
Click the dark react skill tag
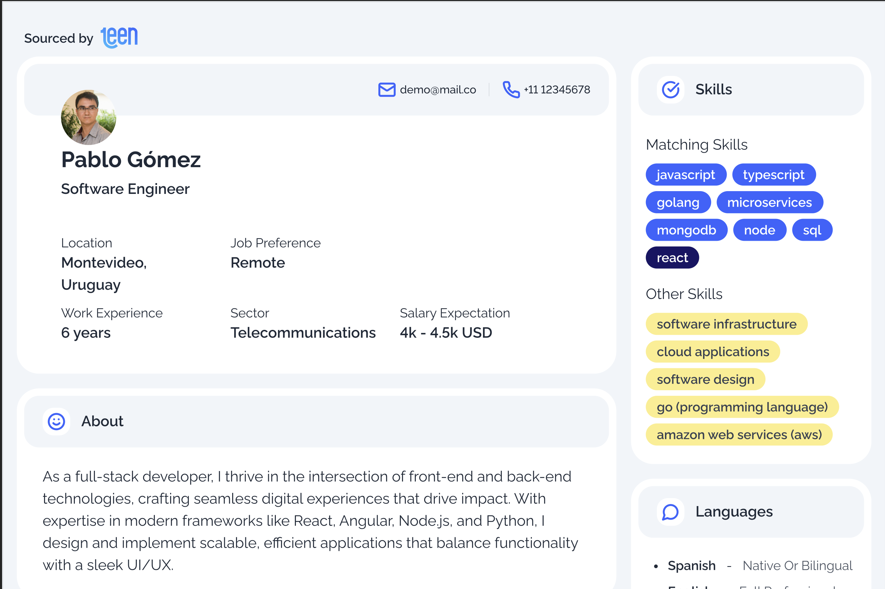pyautogui.click(x=672, y=258)
